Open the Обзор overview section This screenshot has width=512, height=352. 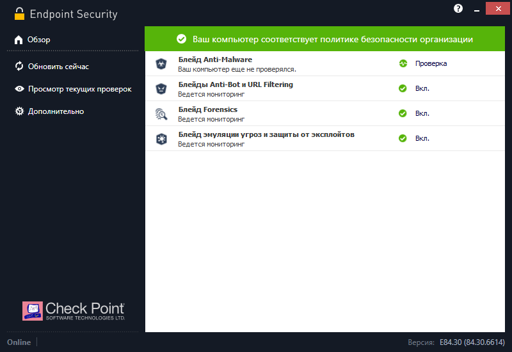[x=38, y=40]
